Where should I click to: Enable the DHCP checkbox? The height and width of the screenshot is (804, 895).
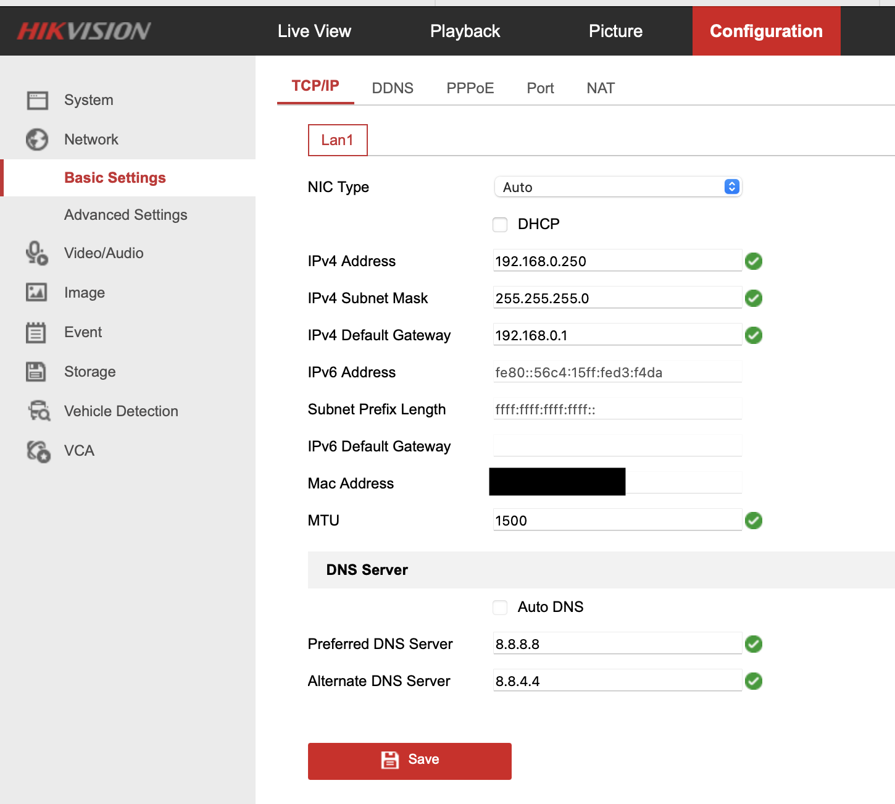tap(500, 225)
